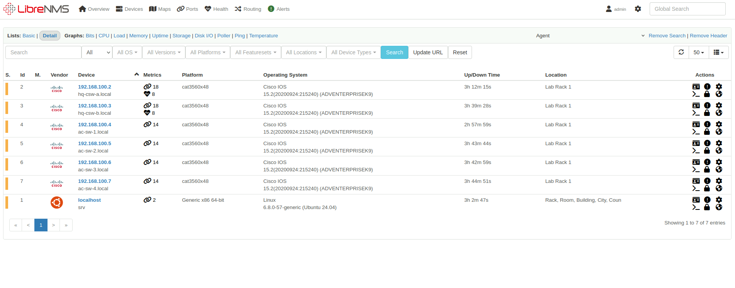The image size is (735, 288).
Task: Click the device Search input field
Action: click(x=43, y=52)
